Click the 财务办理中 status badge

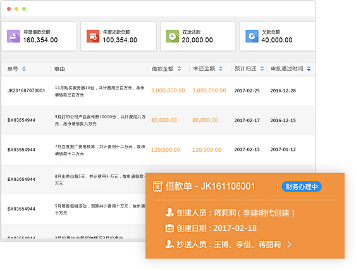click(302, 187)
